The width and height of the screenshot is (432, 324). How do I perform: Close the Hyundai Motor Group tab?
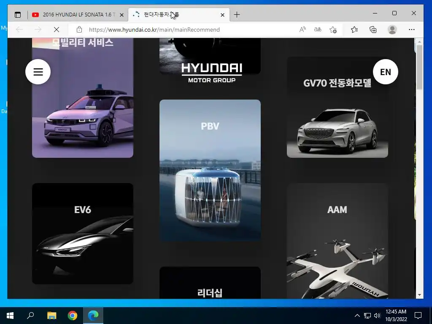[x=223, y=15]
